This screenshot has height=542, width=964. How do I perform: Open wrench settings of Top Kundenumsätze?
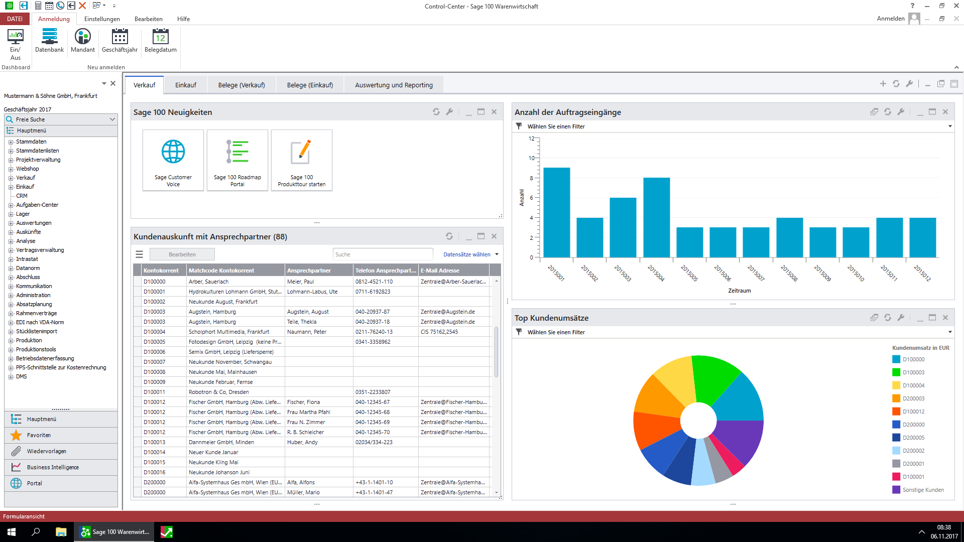(901, 318)
